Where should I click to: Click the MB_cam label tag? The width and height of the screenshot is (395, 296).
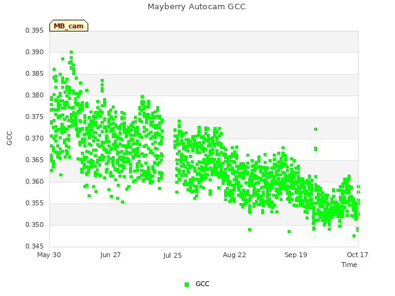click(69, 26)
